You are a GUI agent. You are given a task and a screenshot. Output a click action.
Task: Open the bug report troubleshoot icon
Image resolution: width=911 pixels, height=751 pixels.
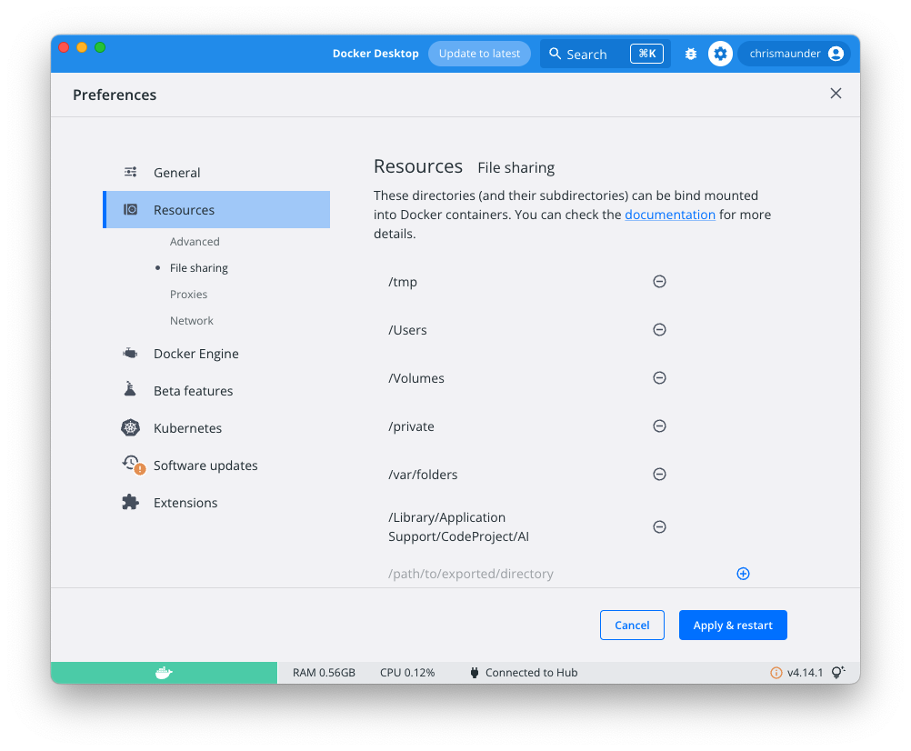[691, 54]
